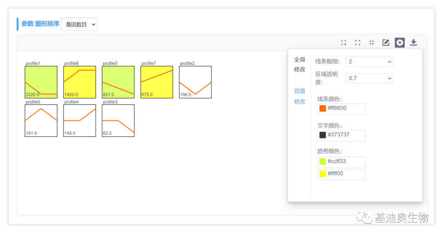The height and width of the screenshot is (237, 443).
Task: Select the profile4 trend chart
Action: pyautogui.click(x=80, y=120)
